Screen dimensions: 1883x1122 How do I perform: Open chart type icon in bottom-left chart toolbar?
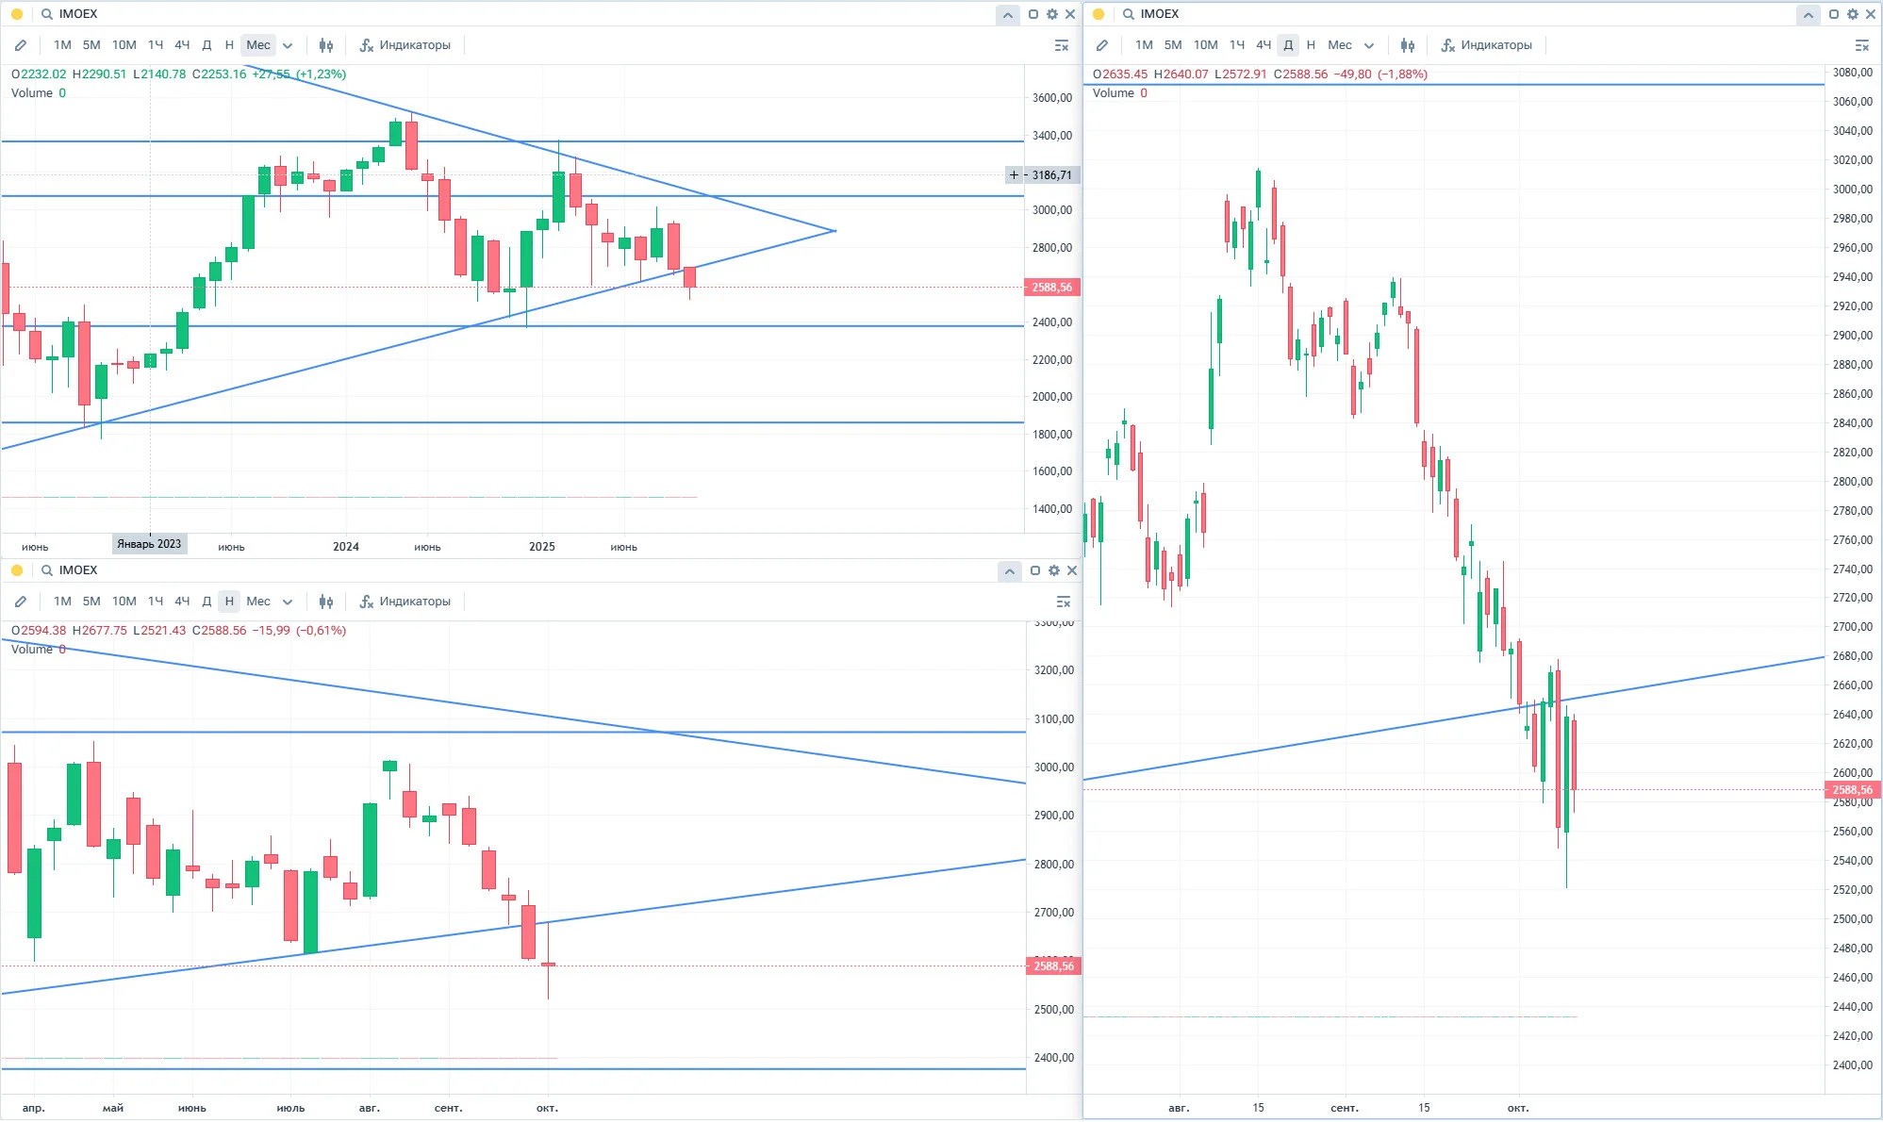[x=325, y=602]
